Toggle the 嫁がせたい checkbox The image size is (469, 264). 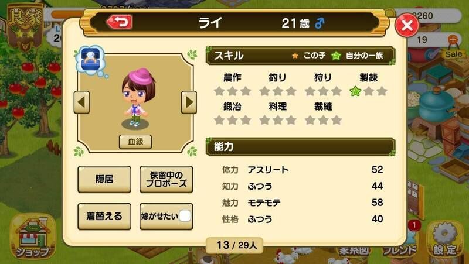[185, 216]
